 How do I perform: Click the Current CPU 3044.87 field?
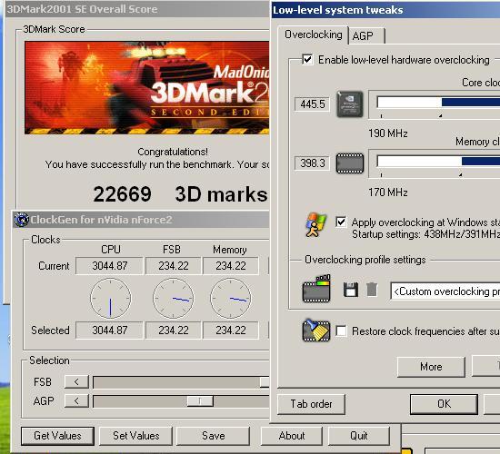point(109,266)
